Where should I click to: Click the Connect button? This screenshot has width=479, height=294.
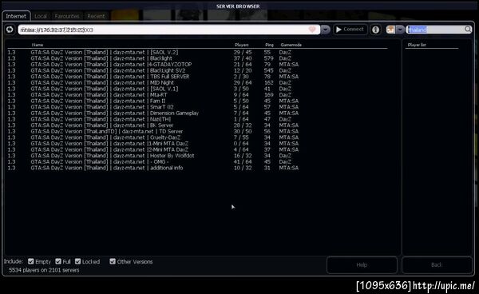coord(350,30)
